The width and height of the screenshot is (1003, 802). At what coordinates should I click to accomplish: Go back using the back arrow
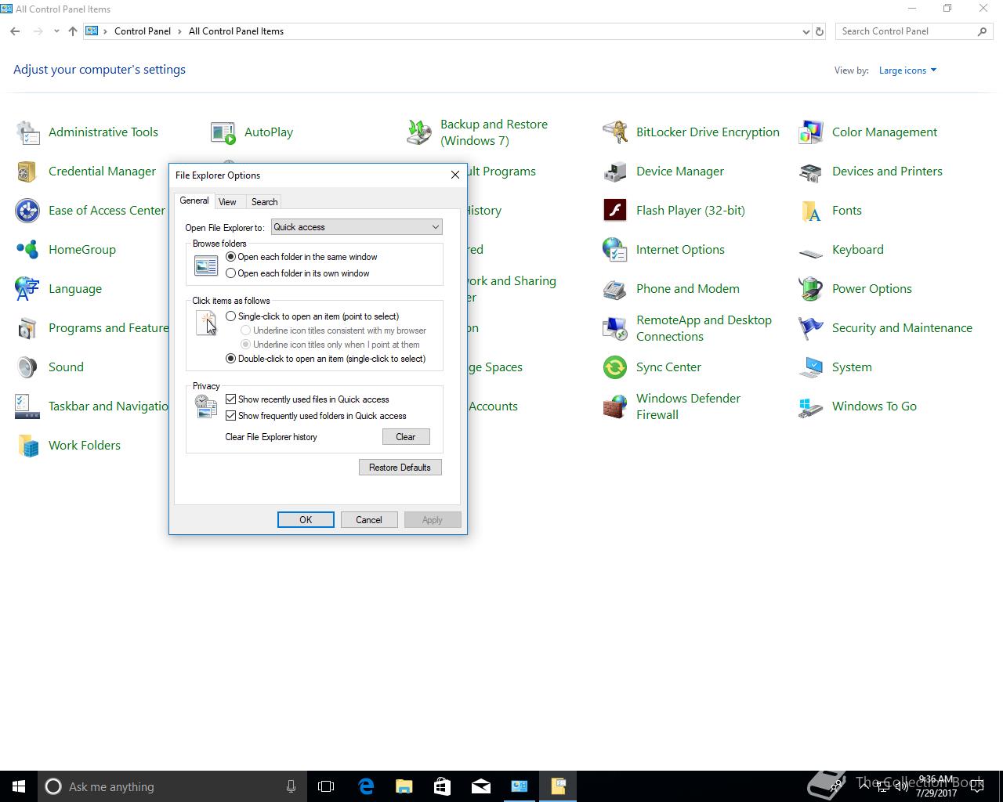[15, 31]
